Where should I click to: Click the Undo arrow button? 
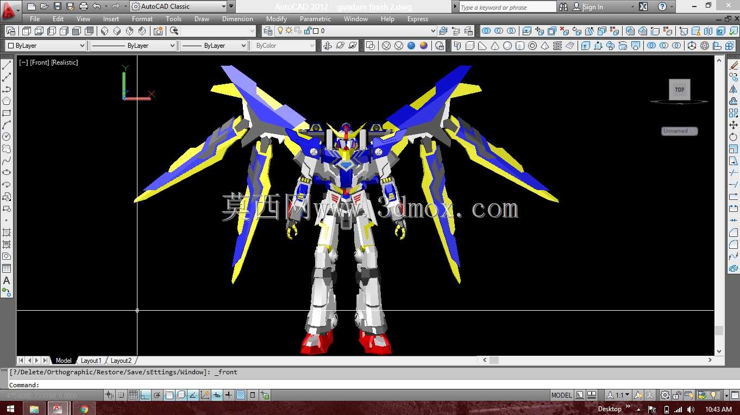(97, 7)
